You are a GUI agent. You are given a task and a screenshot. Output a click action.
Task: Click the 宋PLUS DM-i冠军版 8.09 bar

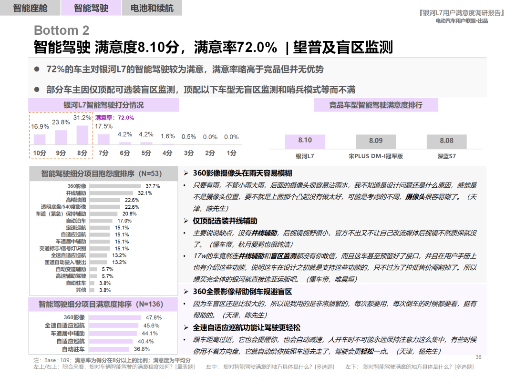(376, 142)
